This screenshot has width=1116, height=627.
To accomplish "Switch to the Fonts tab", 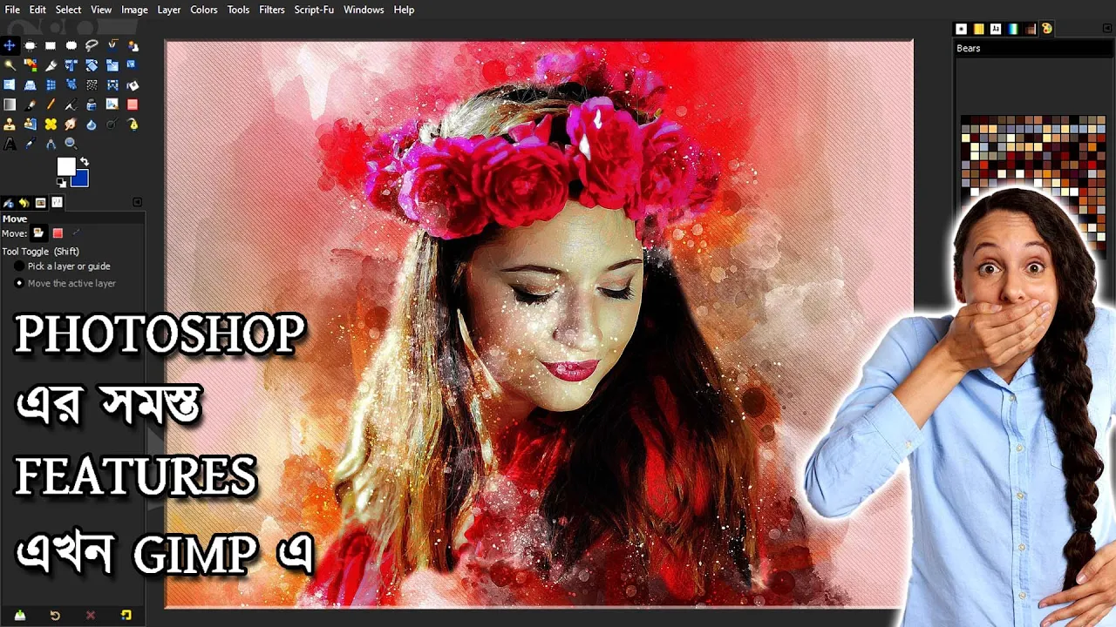I will click(996, 29).
